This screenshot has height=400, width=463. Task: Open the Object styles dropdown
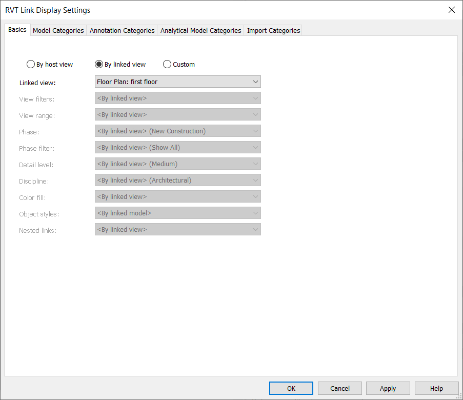[x=178, y=213]
